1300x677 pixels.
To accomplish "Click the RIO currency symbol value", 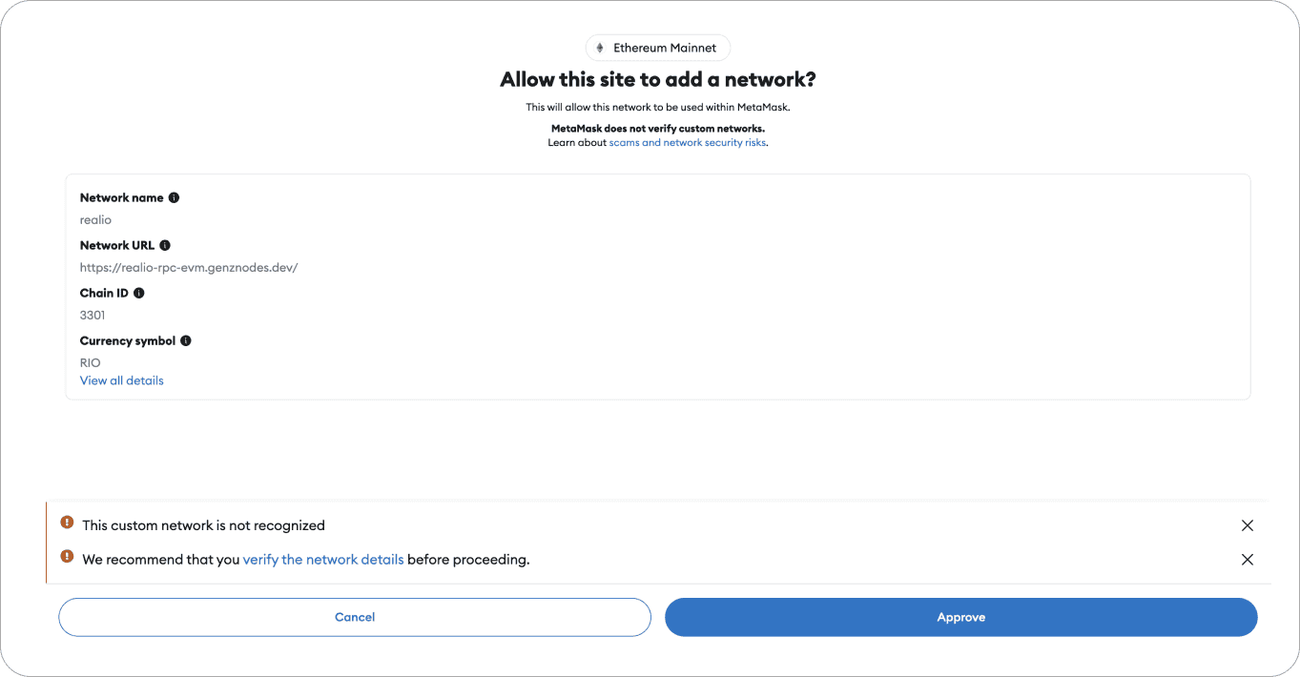I will pyautogui.click(x=91, y=363).
